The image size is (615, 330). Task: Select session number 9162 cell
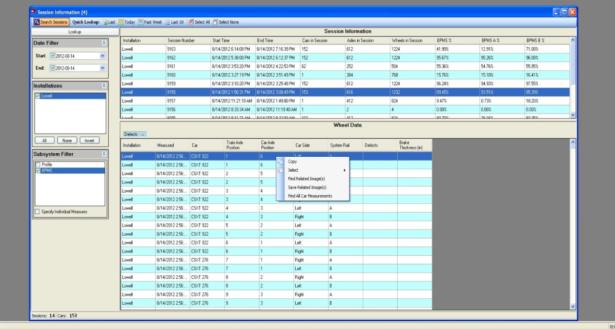point(188,57)
